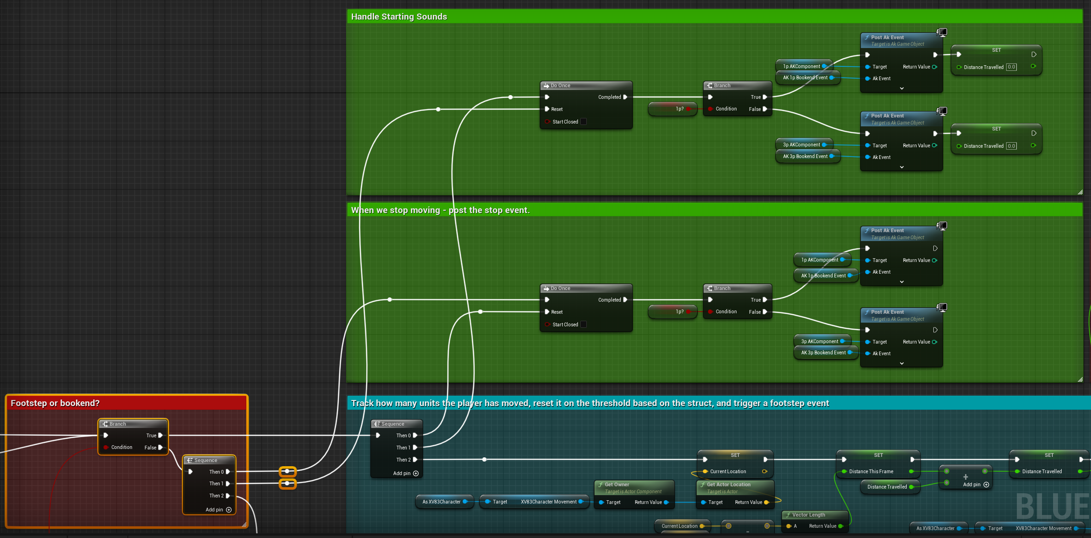This screenshot has width=1091, height=538.
Task: Select the 1p? variable node in Handle Starting Sounds
Action: click(672, 109)
